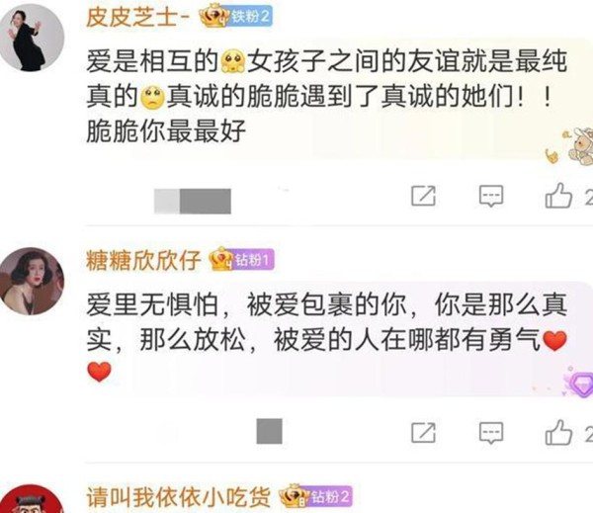Click the gray timestamp block under 糖糖欣欣仔's comment
The image size is (593, 513).
tap(269, 431)
